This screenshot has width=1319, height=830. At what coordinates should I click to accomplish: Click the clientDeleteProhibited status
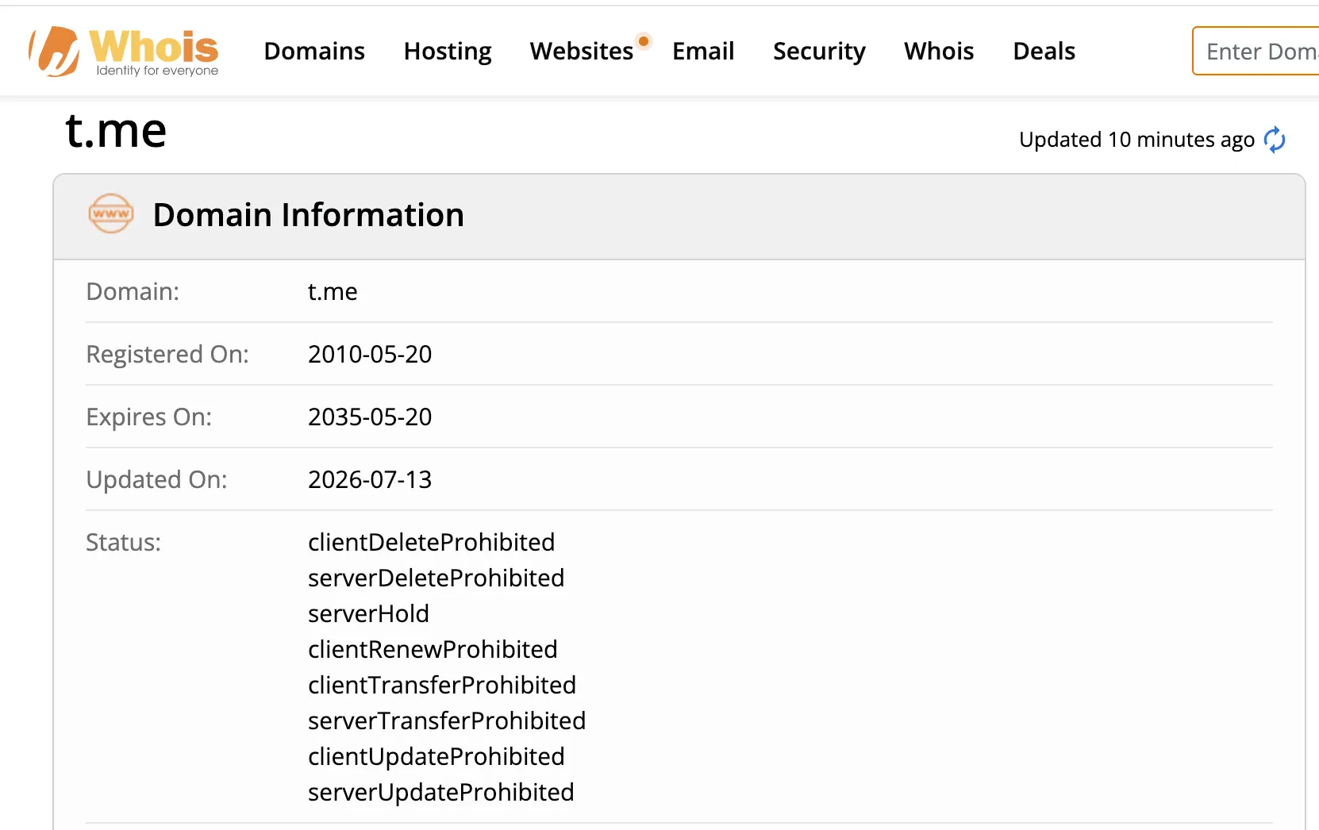(432, 543)
